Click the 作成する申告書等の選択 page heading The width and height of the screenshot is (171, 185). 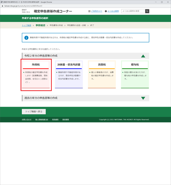coord(35,18)
